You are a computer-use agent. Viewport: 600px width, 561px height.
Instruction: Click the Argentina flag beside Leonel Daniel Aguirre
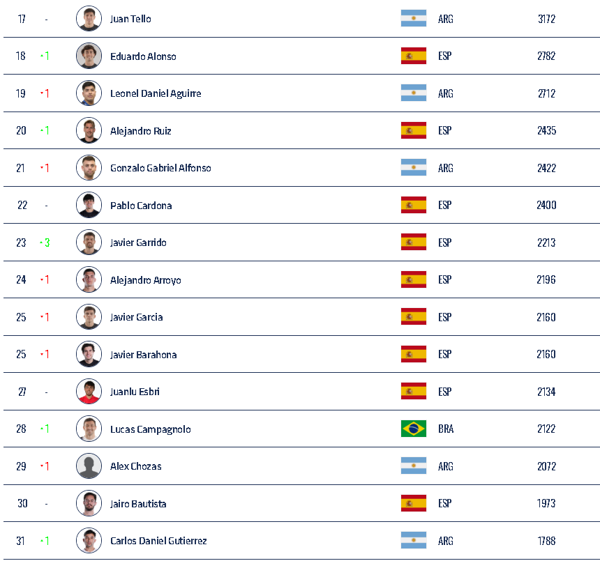coord(413,93)
